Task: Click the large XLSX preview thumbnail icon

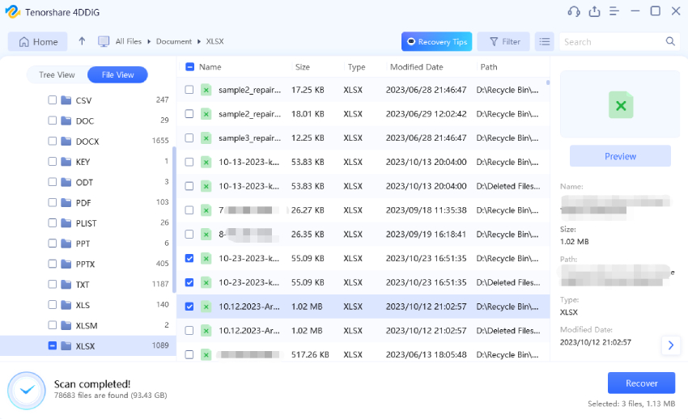Action: [621, 105]
